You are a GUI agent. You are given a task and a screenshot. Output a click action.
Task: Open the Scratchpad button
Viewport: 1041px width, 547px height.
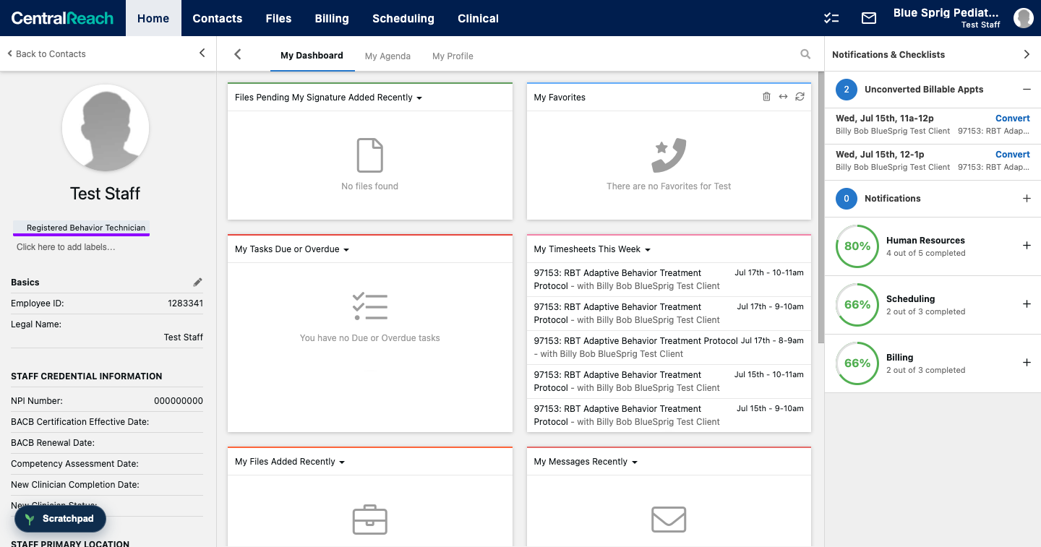tap(60, 519)
